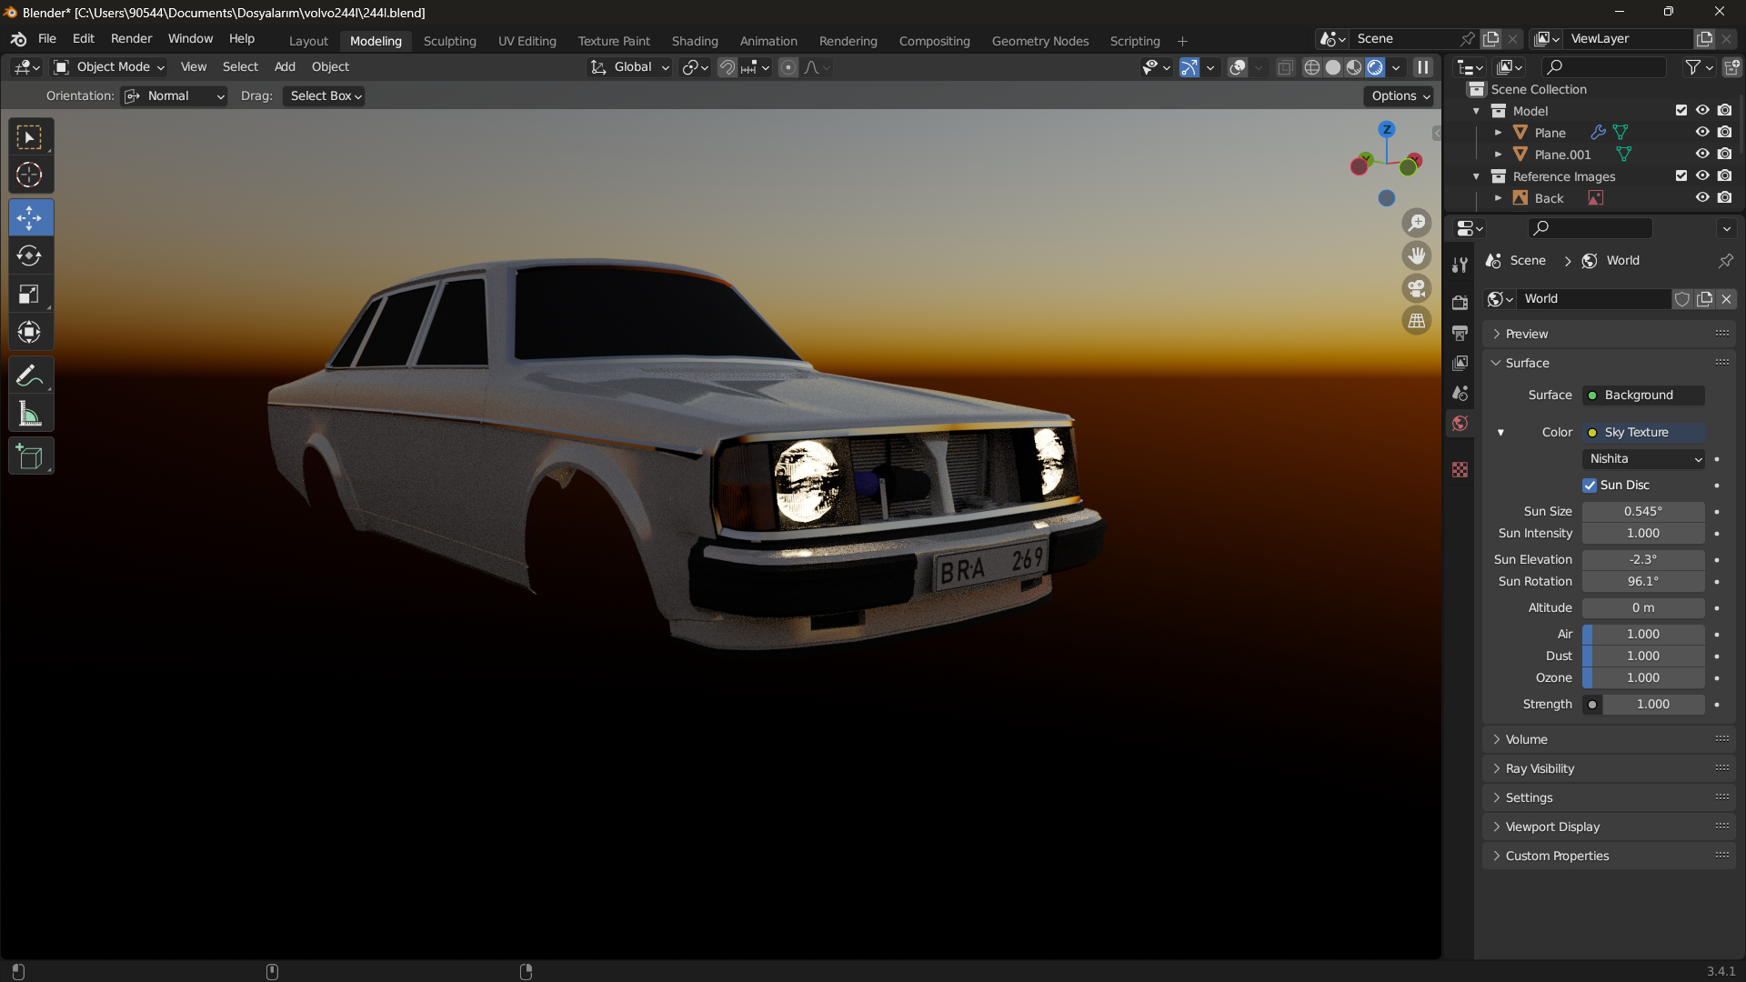Screen dimensions: 1746x982
Task: Click the Sky Texture color link button
Action: point(1643,433)
